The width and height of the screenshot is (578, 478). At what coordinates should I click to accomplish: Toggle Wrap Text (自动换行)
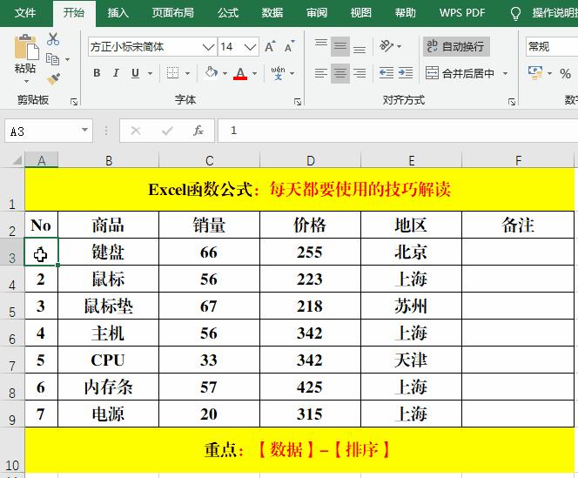tap(454, 47)
